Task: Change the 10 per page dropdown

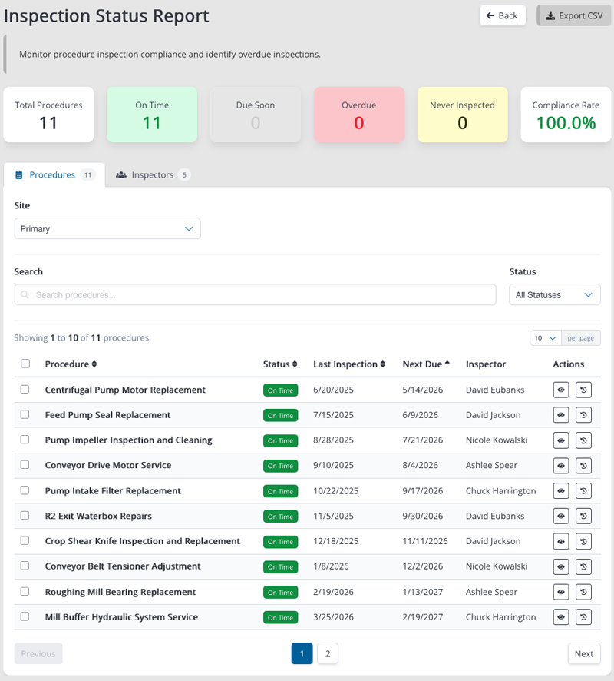Action: (546, 338)
